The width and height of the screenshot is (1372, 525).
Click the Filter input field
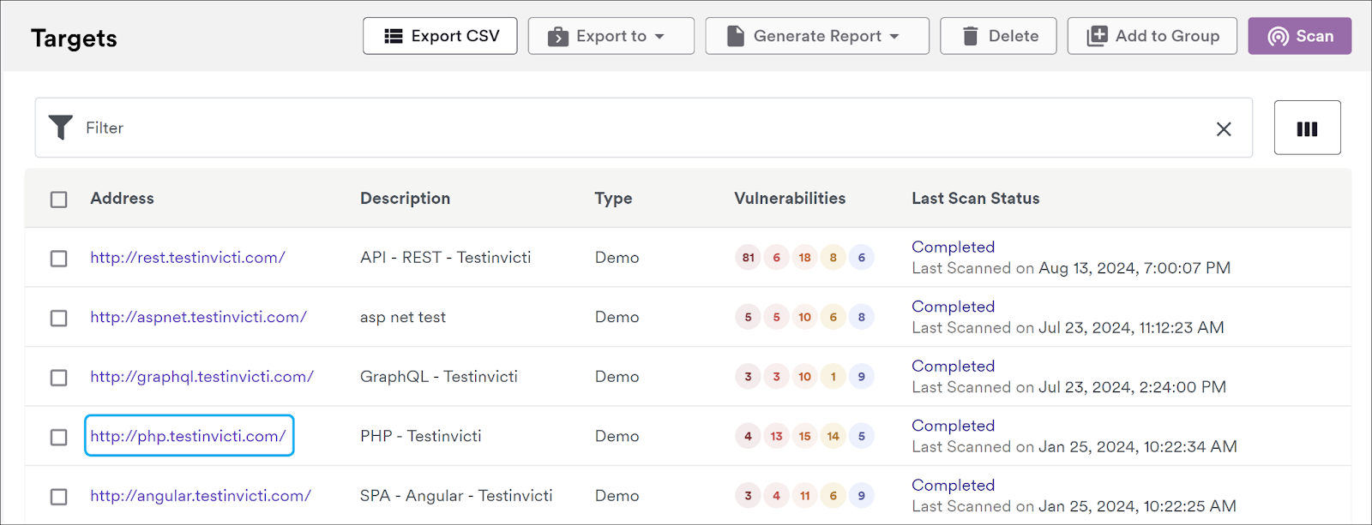643,128
